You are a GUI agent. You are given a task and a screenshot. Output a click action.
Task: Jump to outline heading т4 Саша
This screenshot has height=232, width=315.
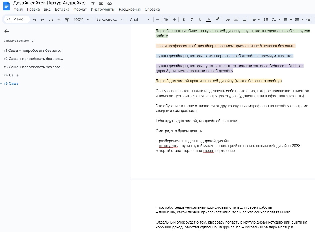pos(11,75)
